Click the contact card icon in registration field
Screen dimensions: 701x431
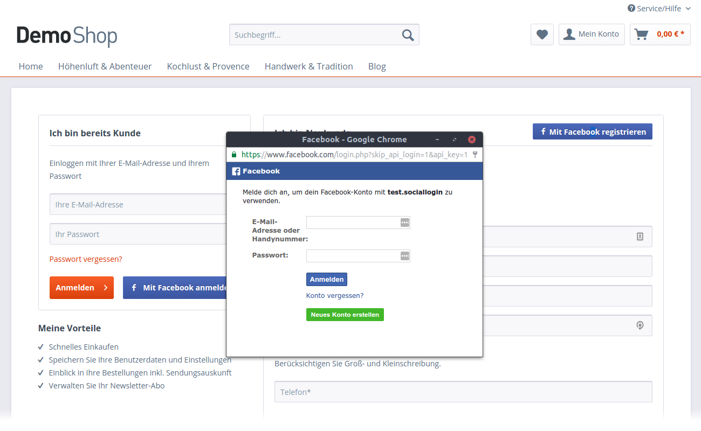(640, 237)
